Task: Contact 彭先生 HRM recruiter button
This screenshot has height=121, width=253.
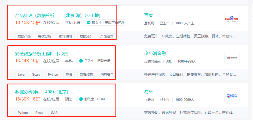Action: [x=92, y=99]
